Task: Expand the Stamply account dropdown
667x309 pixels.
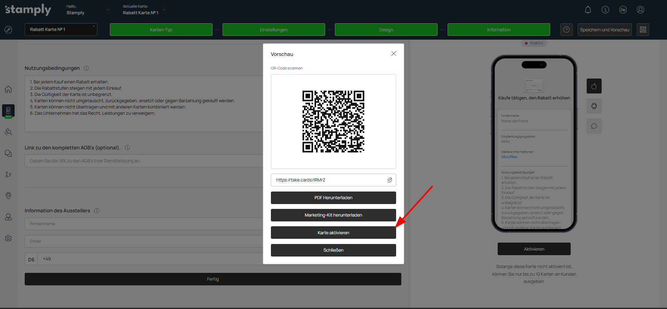Action: click(x=108, y=10)
